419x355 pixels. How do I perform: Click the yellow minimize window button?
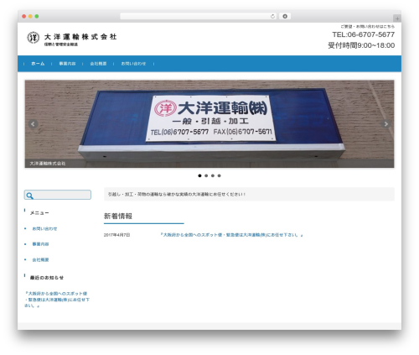30,16
